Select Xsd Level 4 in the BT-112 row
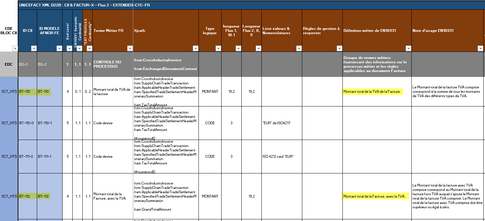 tap(68, 196)
